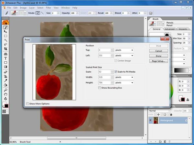
Task: Select the Eyedropper color picker tool
Action: point(5,80)
